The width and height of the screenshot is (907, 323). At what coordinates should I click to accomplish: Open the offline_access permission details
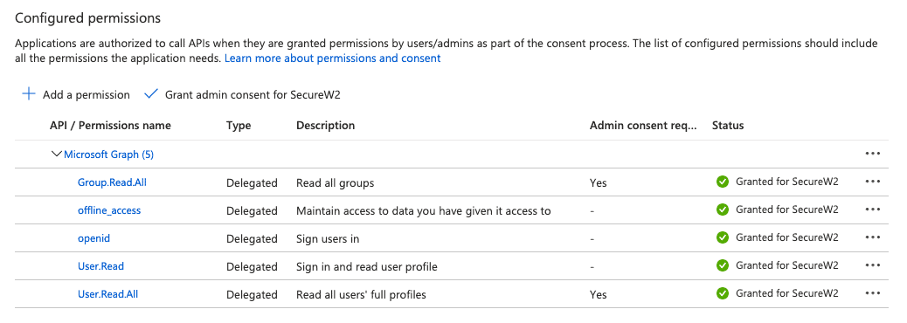tap(109, 210)
